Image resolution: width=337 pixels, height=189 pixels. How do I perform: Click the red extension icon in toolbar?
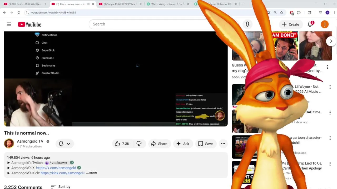tap(292, 12)
